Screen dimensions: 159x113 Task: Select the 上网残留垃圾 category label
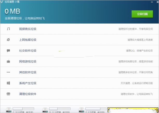(28, 40)
